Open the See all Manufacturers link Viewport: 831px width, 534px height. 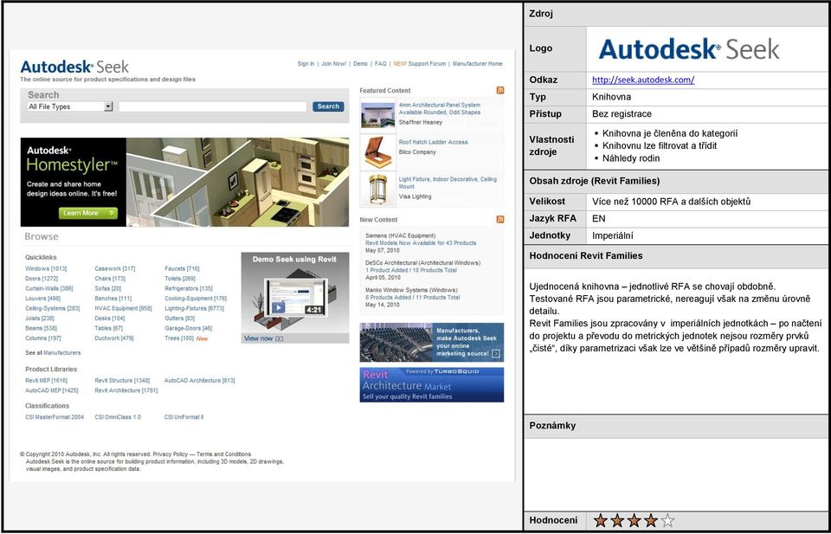point(53,353)
